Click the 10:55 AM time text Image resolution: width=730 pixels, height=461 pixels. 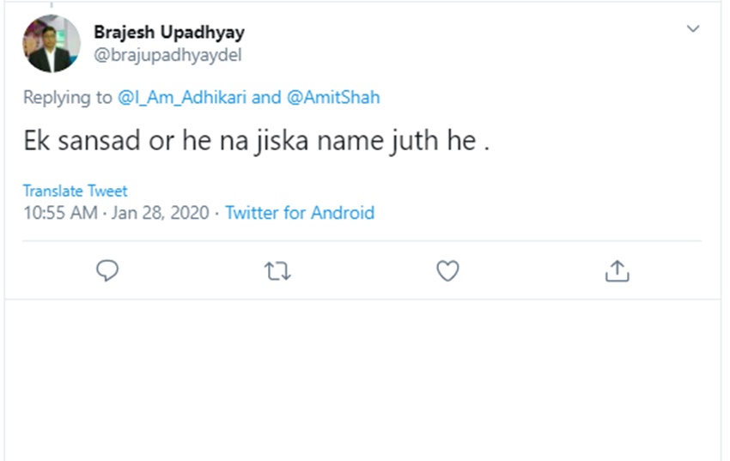pos(60,212)
